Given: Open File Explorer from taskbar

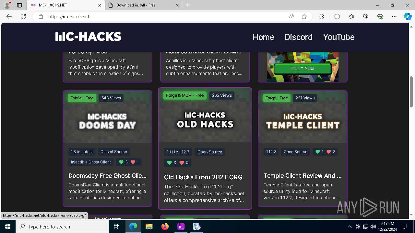Looking at the screenshot, I should pos(149,227).
